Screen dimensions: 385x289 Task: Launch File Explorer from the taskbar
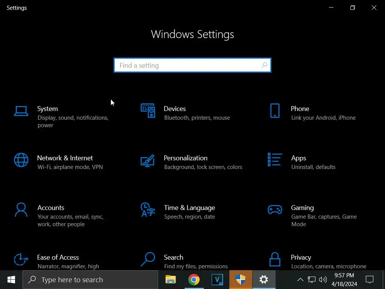(x=171, y=280)
